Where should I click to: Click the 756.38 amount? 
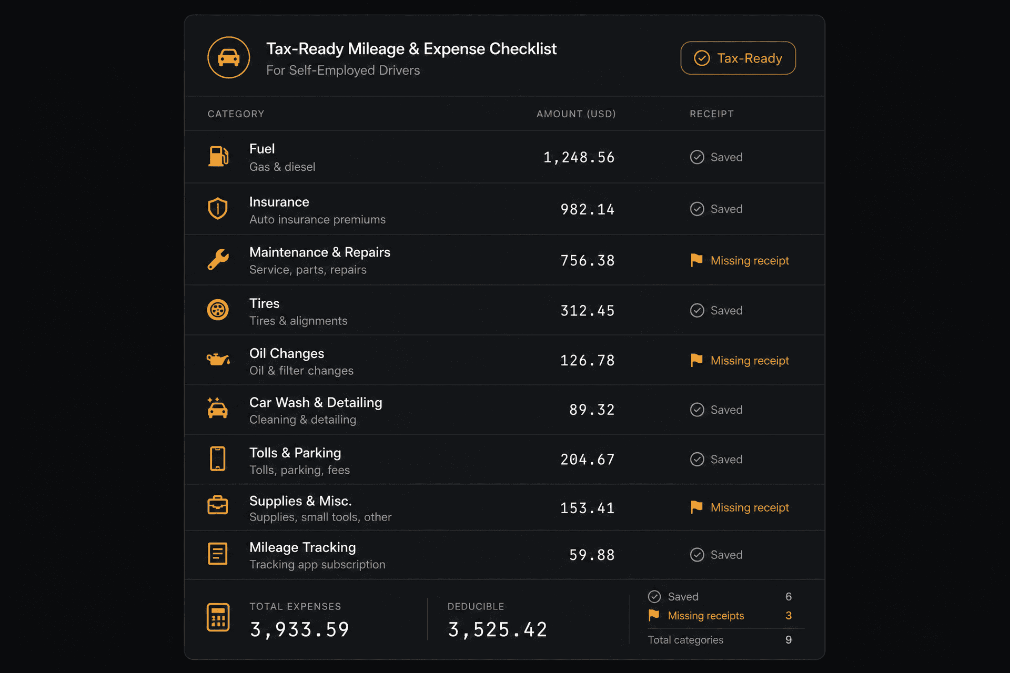point(588,260)
